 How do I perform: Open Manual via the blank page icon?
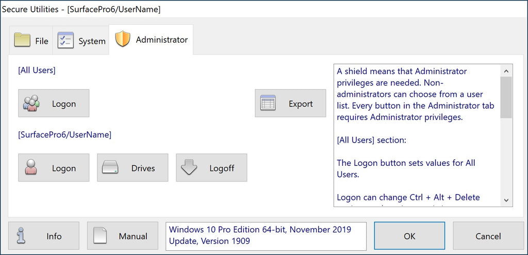coord(100,236)
